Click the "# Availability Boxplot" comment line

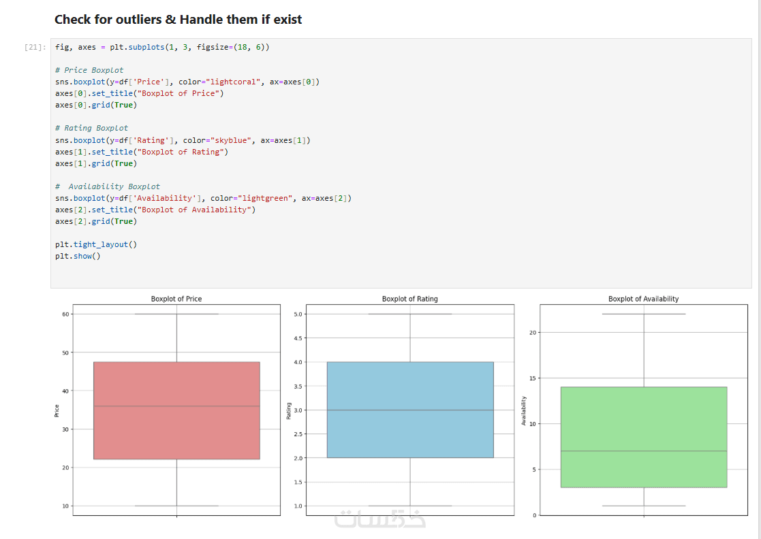(x=109, y=186)
